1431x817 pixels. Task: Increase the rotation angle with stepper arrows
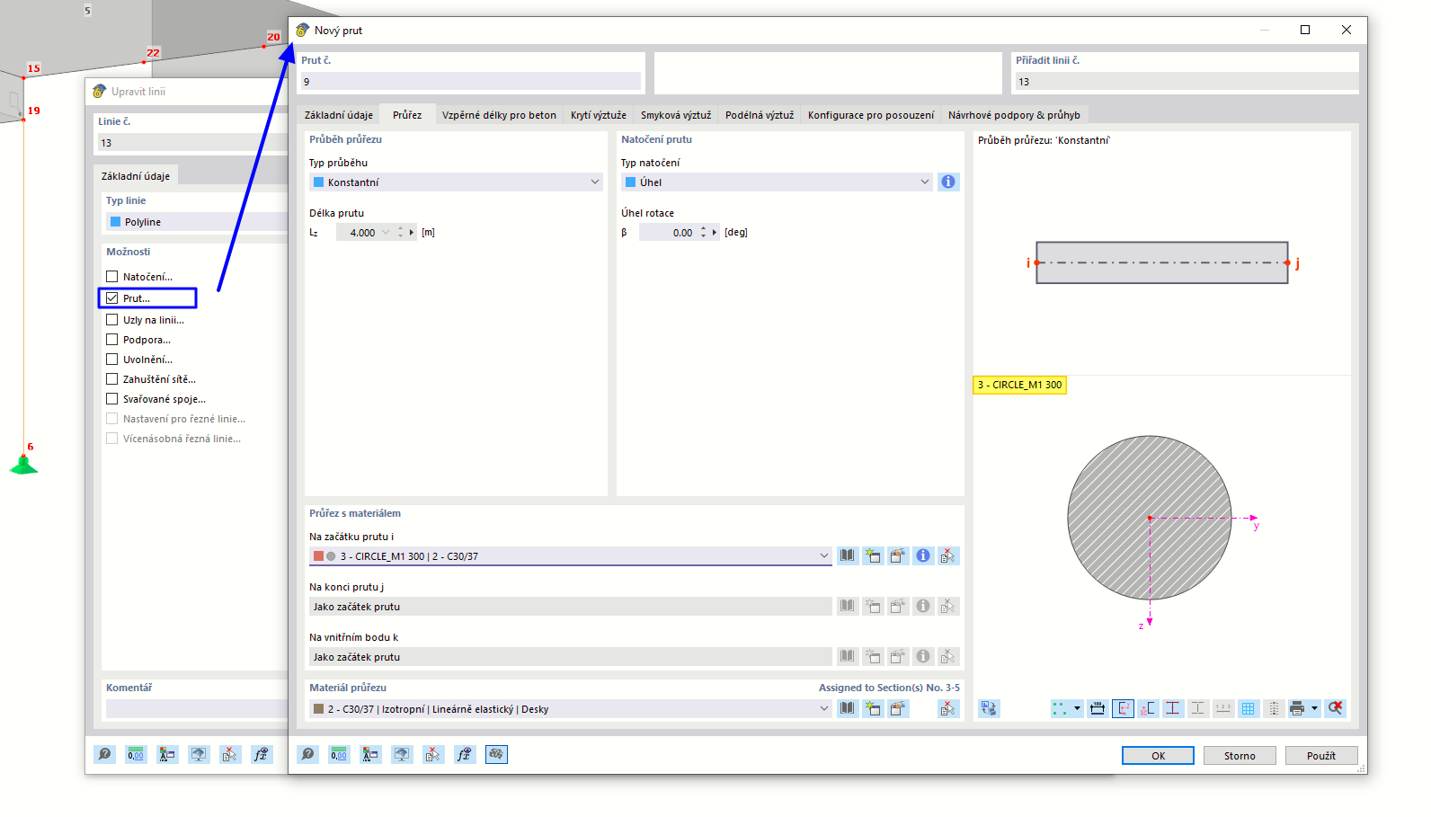coord(704,228)
